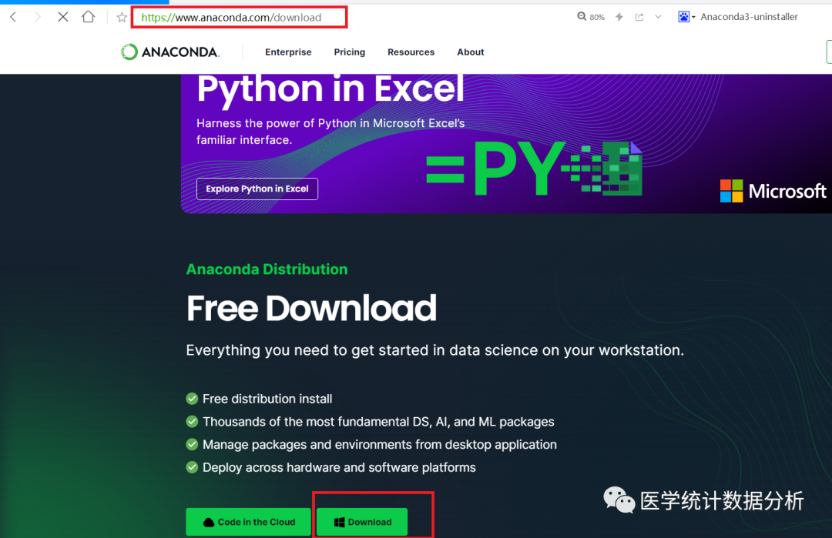The image size is (832, 538).
Task: Open the Resources menu
Action: [x=411, y=52]
